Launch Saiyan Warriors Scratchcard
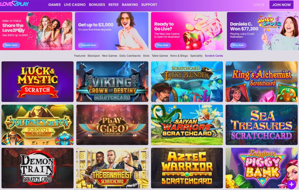The width and height of the screenshot is (299, 190). (187, 125)
